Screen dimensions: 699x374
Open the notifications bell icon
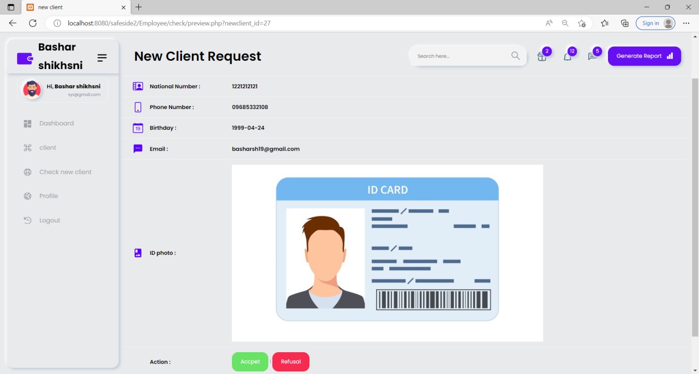point(567,57)
